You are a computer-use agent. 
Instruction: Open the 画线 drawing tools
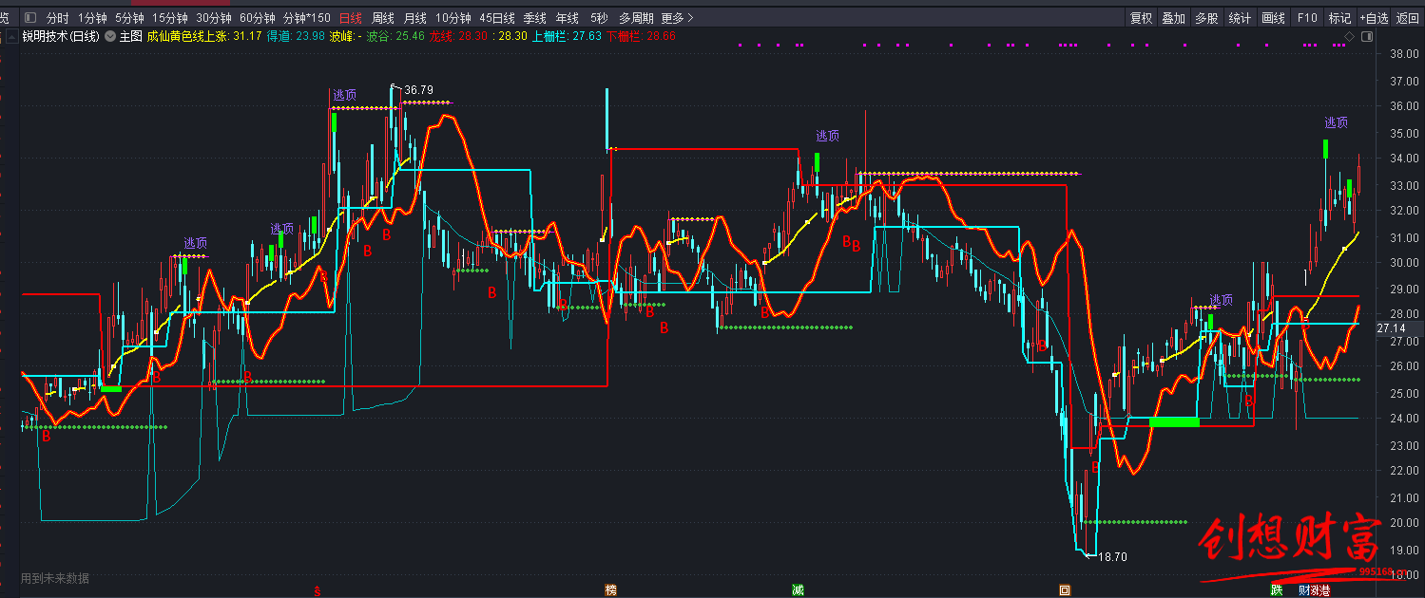click(x=1273, y=18)
